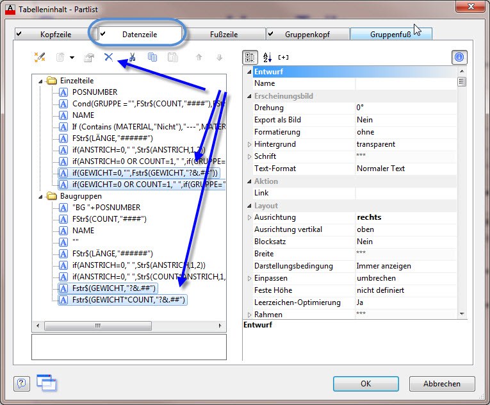Click the paste clipboard icon
Viewport: 490px width, 405px height.
tap(173, 57)
